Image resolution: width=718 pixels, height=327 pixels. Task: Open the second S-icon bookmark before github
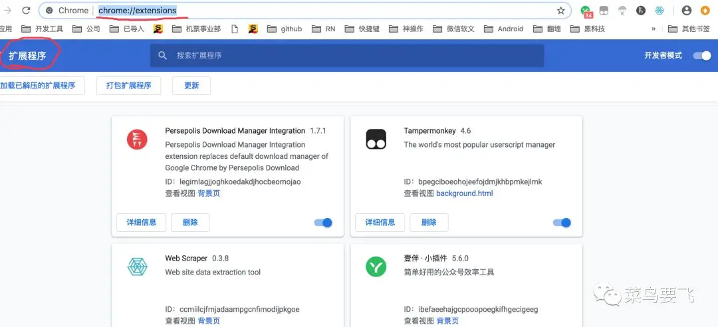(253, 29)
